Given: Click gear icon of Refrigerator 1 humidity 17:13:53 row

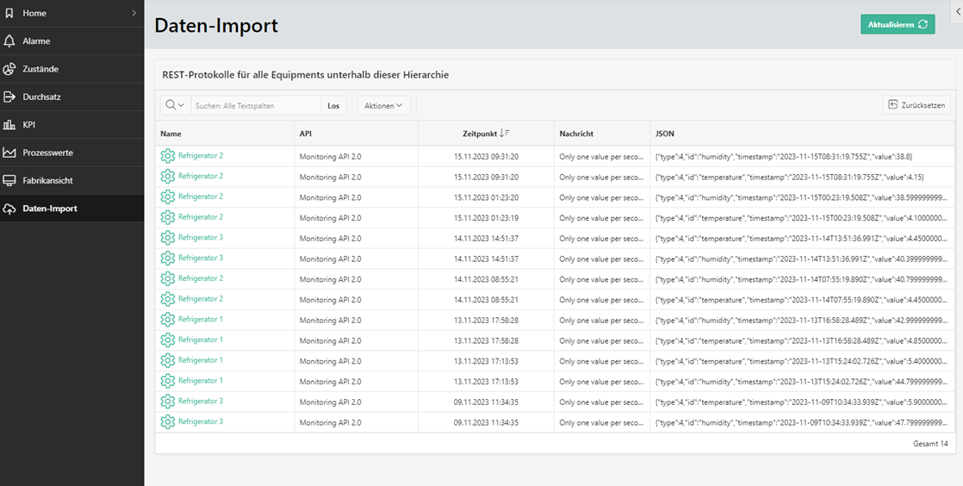Looking at the screenshot, I should click(168, 381).
